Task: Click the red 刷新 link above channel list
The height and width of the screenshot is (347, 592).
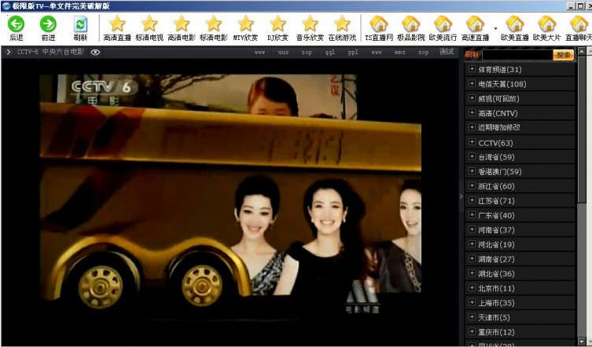Action: [x=472, y=55]
